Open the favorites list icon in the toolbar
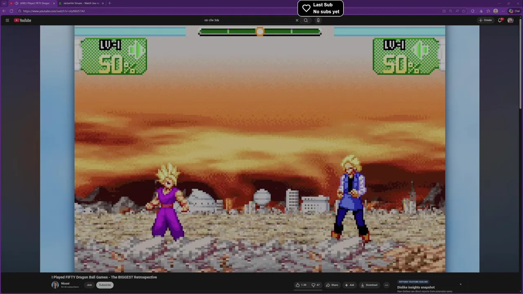This screenshot has height=294, width=523. (488, 11)
